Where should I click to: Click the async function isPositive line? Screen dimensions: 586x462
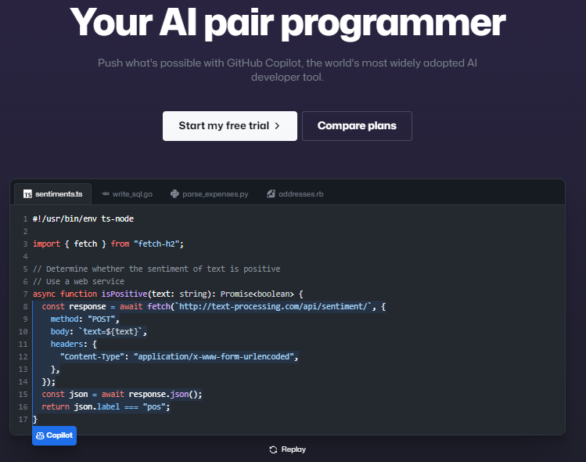[168, 294]
